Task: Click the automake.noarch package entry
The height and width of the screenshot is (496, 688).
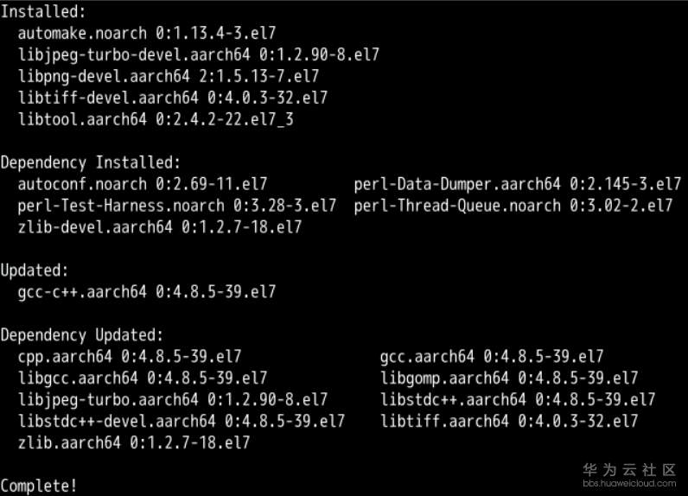Action: pos(146,33)
